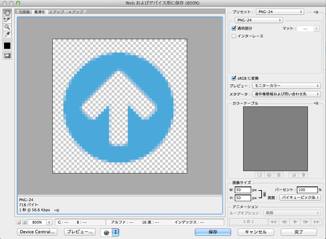326x239 pixels.
Task: Open the メタデータ dropdown
Action: 286,94
